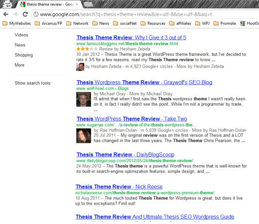Click the Forward navigation arrow

[16, 14]
